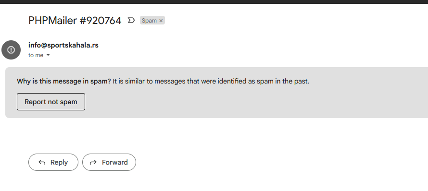428x191 pixels.
Task: Click the number 920764 in the subject
Action: (x=104, y=21)
